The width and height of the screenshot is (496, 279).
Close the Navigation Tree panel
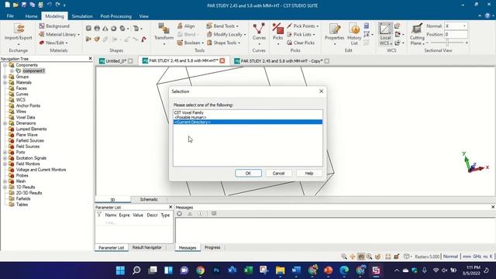coord(90,59)
